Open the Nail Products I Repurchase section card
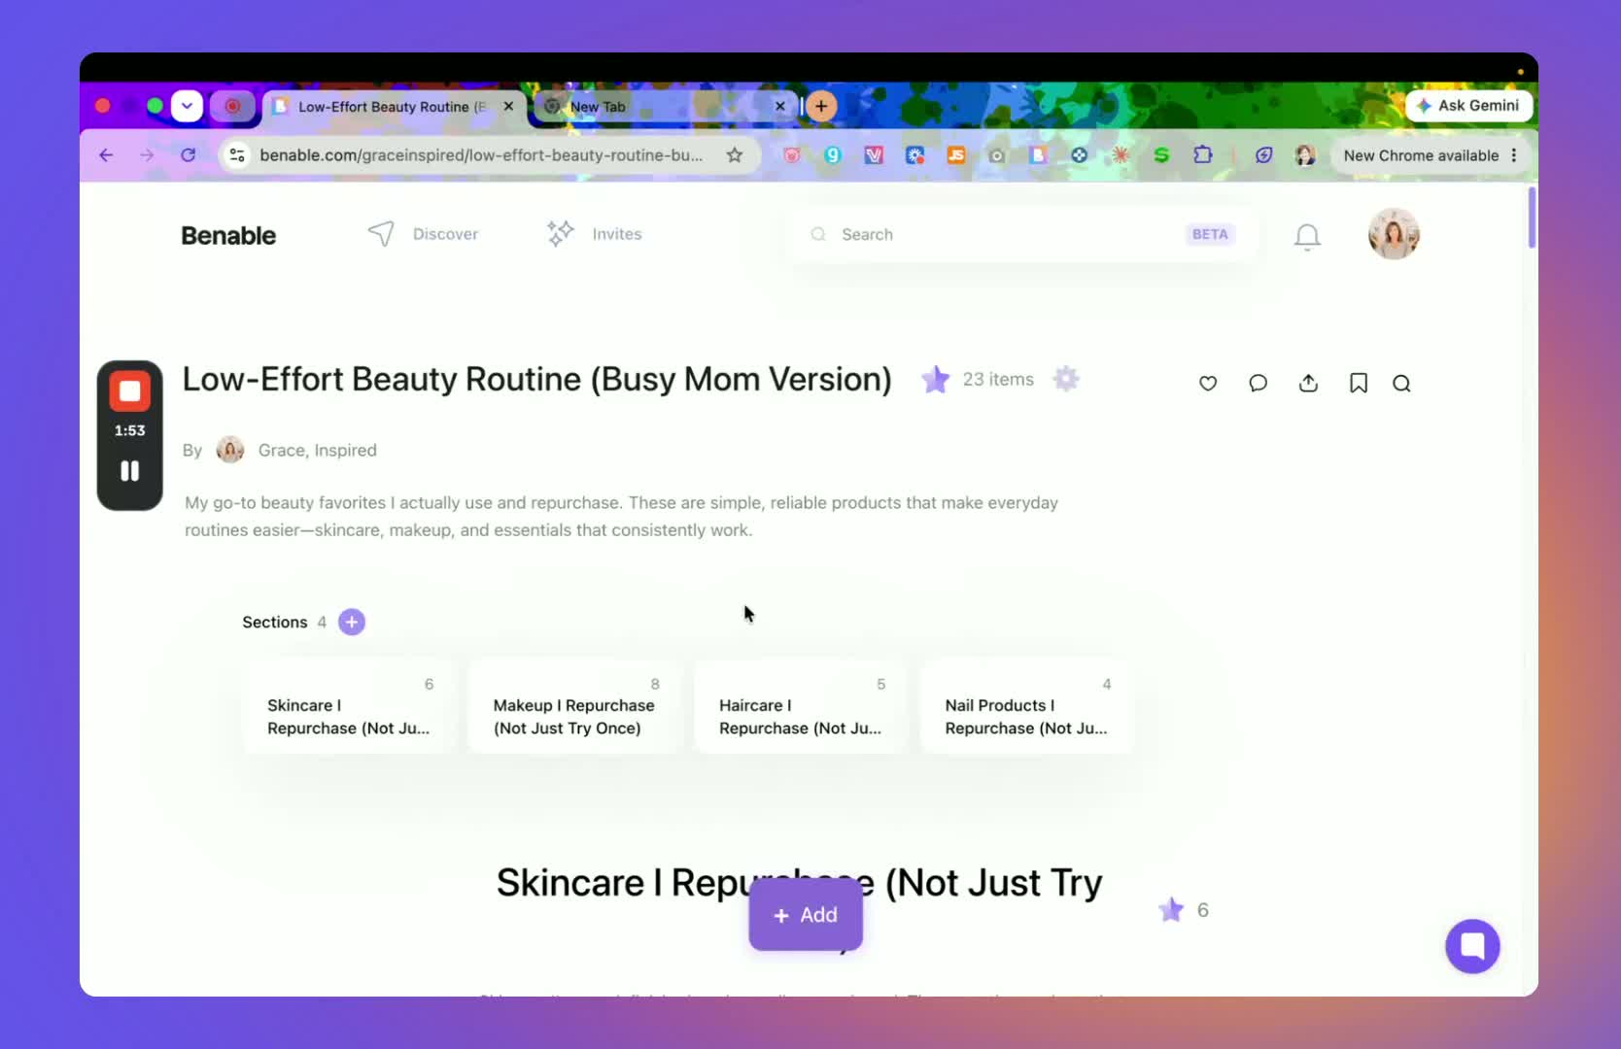This screenshot has width=1621, height=1049. click(1027, 706)
